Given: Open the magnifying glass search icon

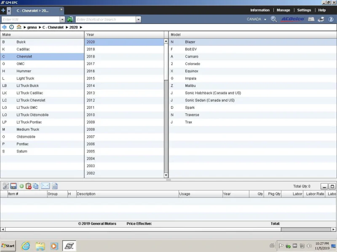Looking at the screenshot, I should pos(273,19).
